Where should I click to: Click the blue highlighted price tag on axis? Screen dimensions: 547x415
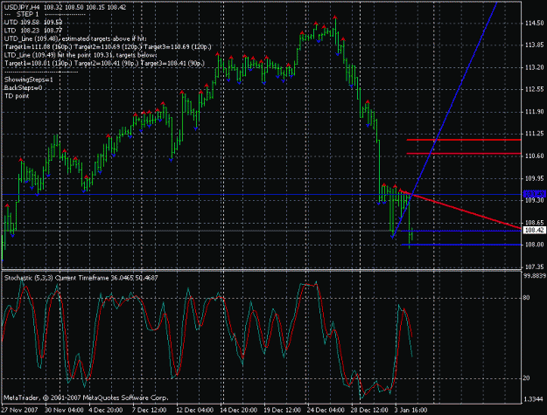[534, 194]
